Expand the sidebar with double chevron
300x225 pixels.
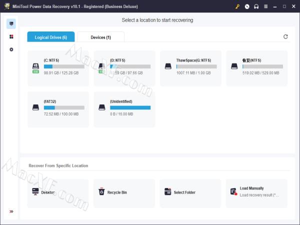[x=11, y=211]
